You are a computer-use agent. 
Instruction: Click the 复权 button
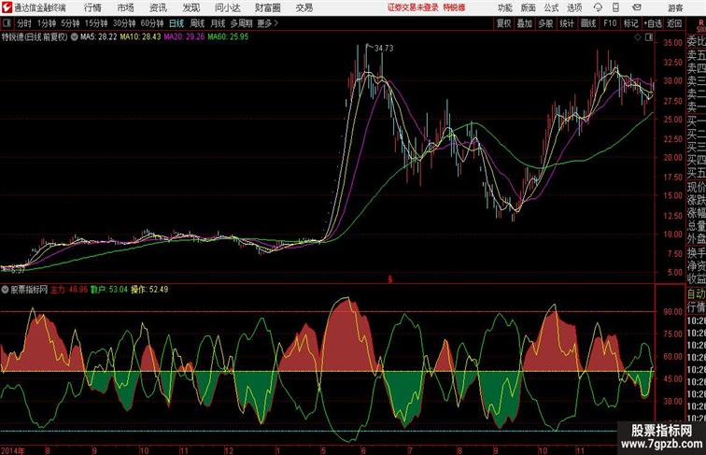[x=504, y=23]
